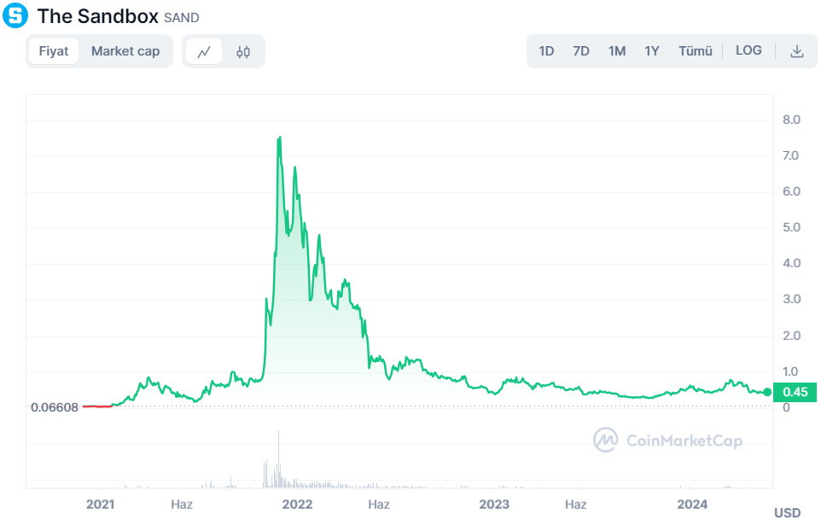Select the Market cap tab
827x526 pixels.
coord(125,51)
